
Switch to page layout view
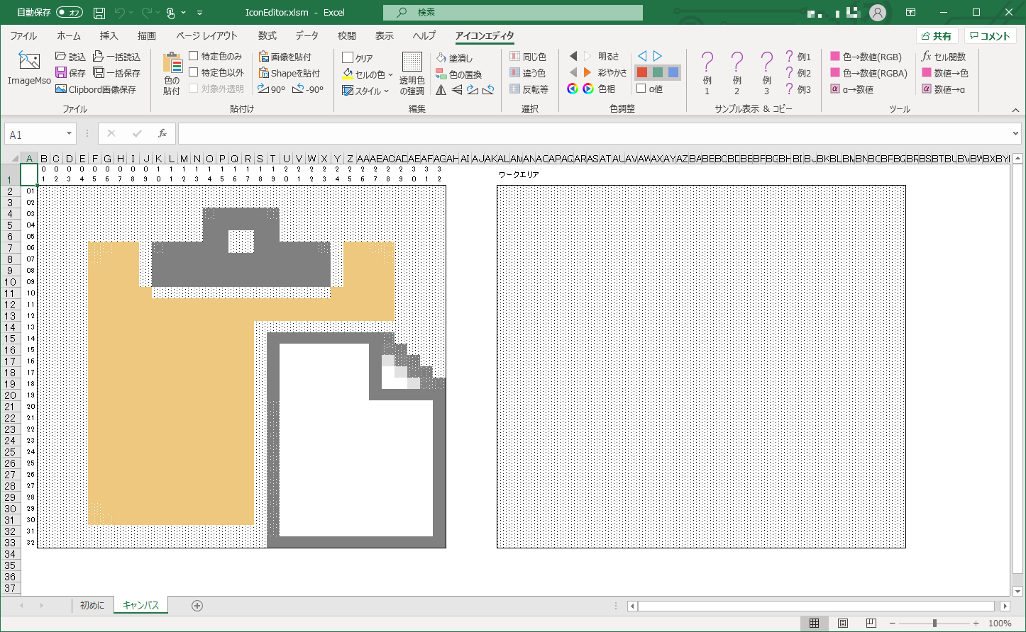point(842,623)
